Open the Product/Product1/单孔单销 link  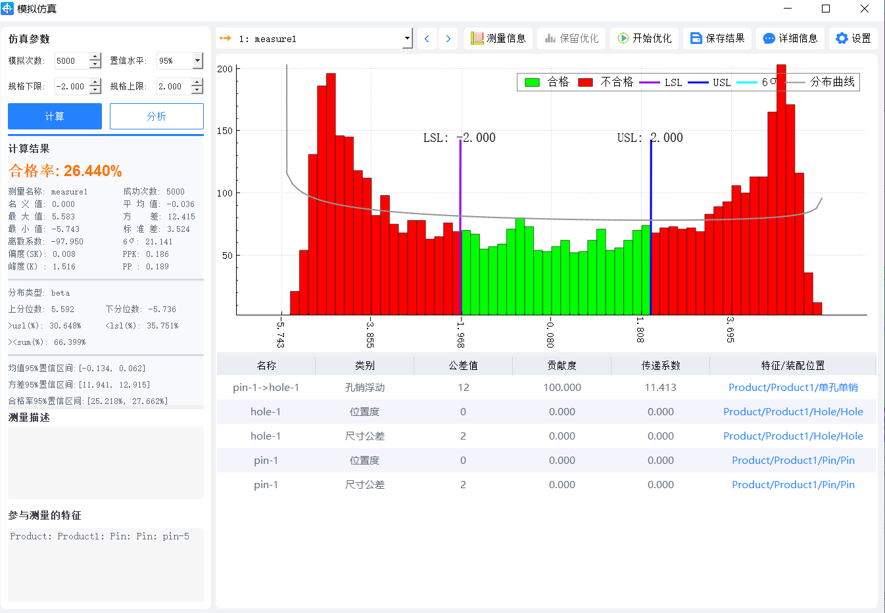point(792,388)
